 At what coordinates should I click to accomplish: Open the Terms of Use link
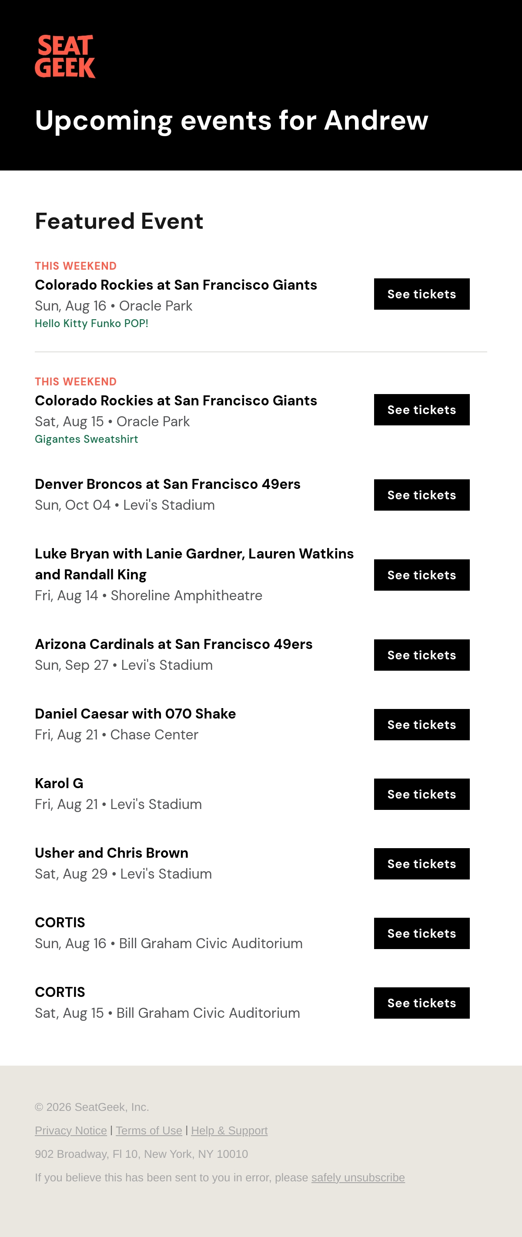(x=149, y=1130)
